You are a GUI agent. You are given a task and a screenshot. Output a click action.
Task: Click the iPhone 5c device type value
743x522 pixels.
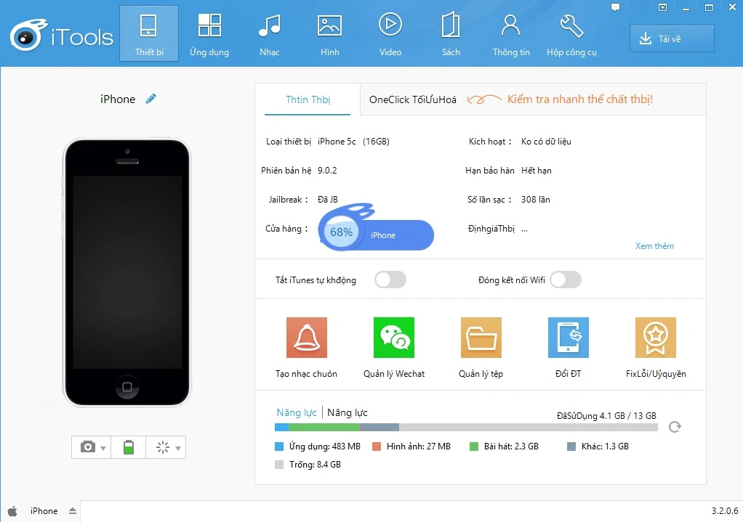click(337, 142)
